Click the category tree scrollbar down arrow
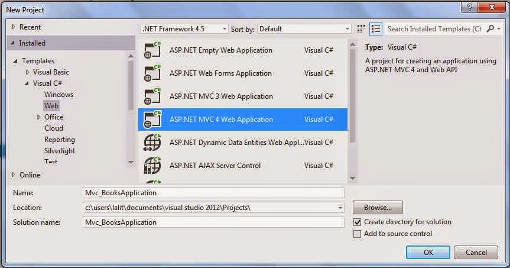510x268 pixels. (x=131, y=162)
